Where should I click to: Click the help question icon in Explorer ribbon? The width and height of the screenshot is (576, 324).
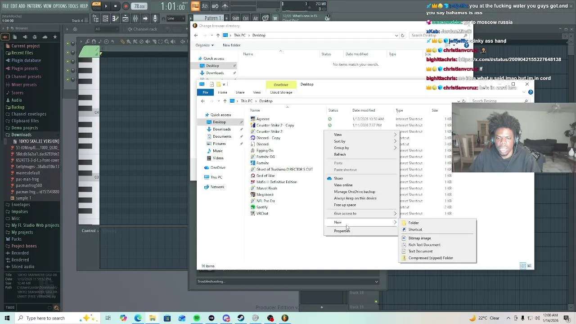531,92
